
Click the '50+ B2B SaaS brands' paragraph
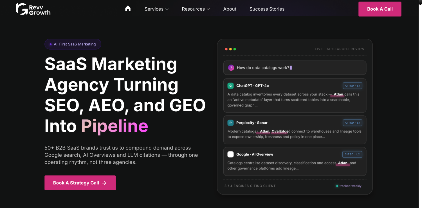pos(121,155)
